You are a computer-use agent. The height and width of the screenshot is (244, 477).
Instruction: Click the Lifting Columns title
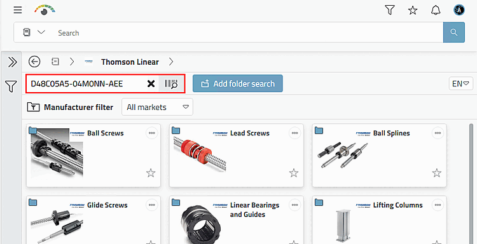point(398,205)
